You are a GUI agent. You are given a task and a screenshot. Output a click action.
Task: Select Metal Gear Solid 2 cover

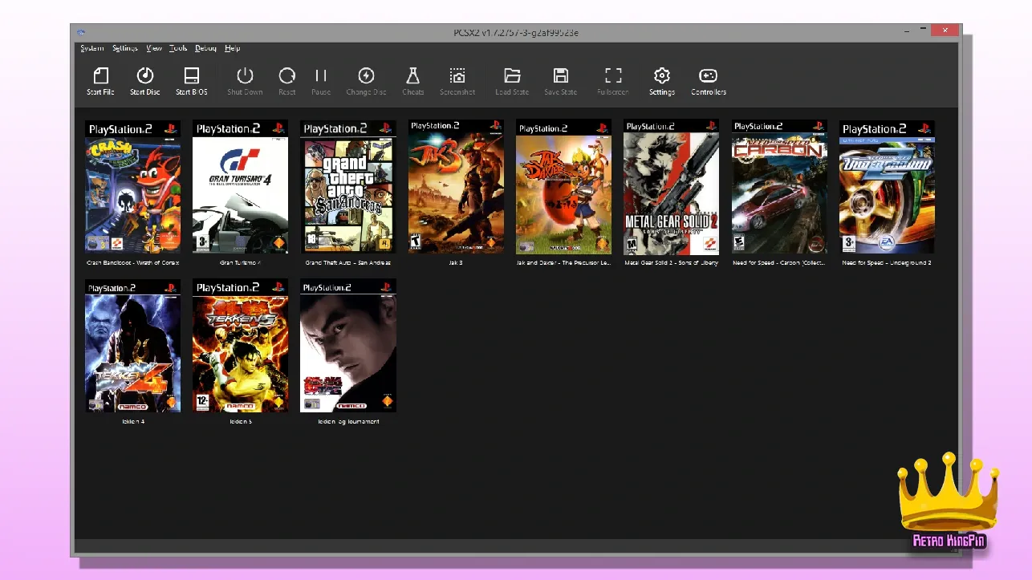671,187
